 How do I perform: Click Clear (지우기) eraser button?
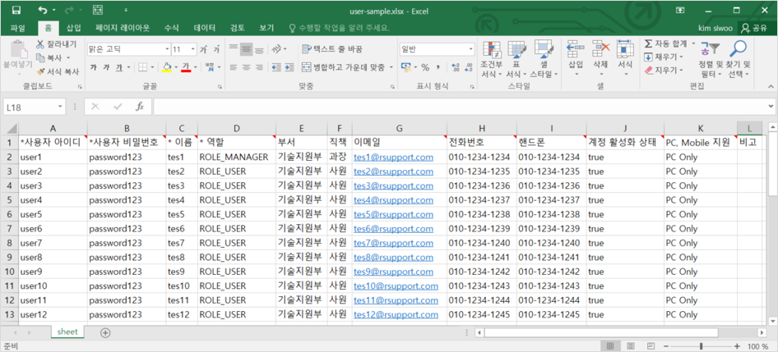[664, 71]
